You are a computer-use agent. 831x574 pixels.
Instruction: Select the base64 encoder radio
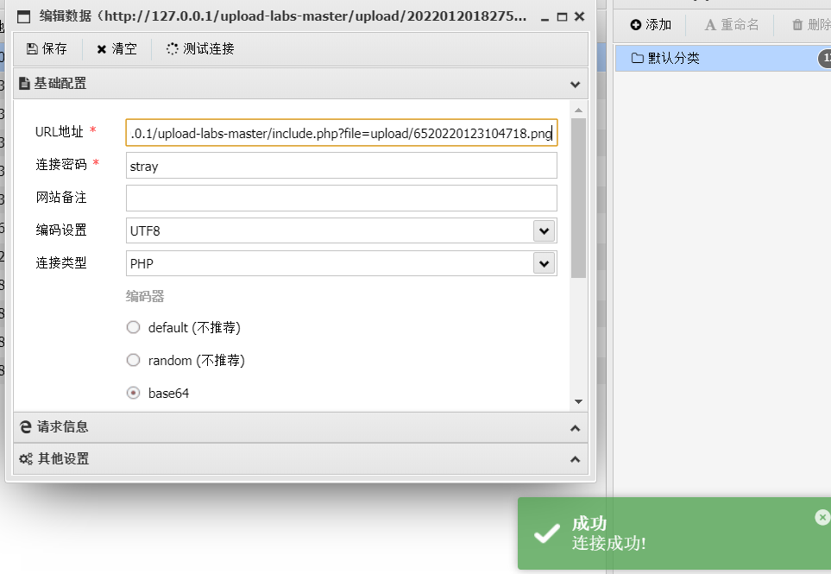(133, 393)
